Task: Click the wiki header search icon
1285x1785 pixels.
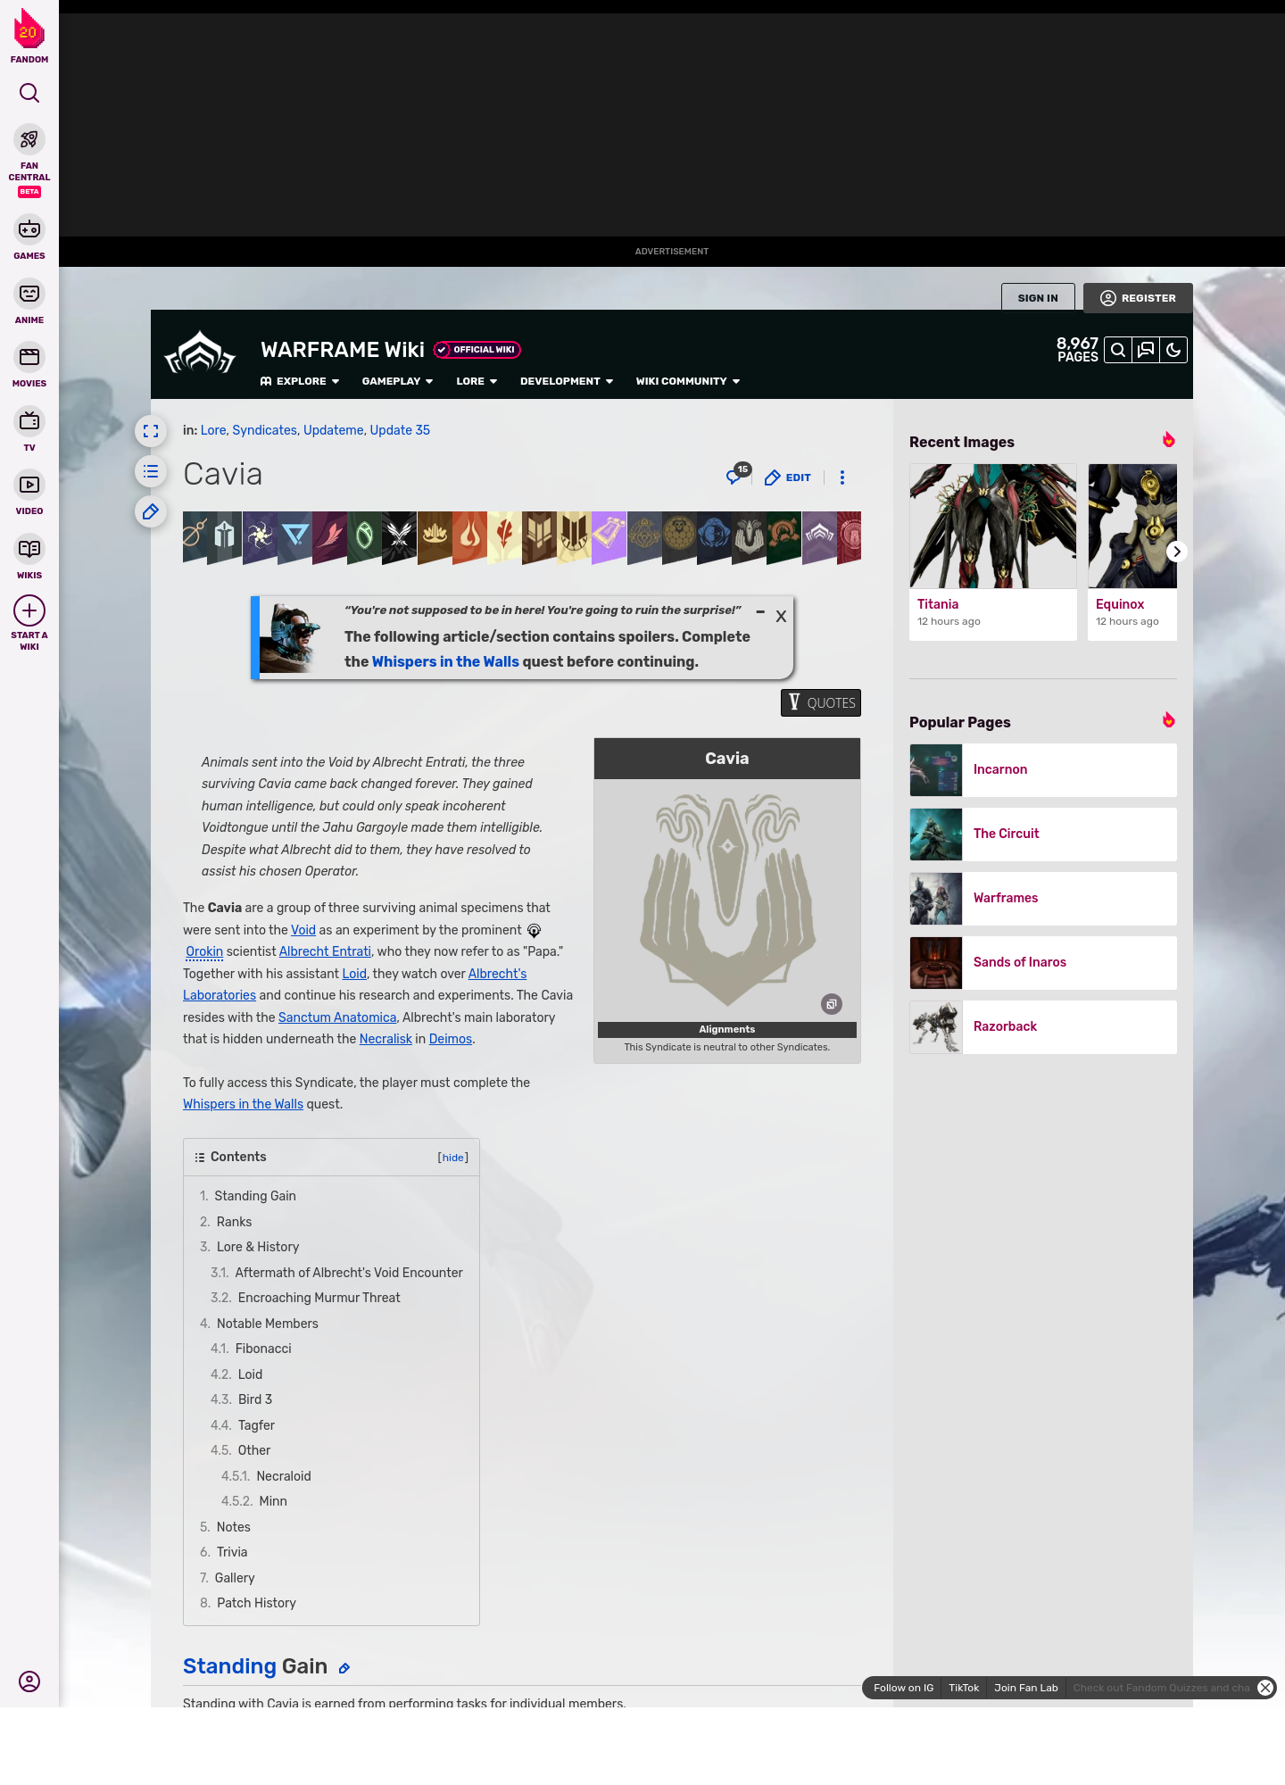Action: (x=1117, y=350)
